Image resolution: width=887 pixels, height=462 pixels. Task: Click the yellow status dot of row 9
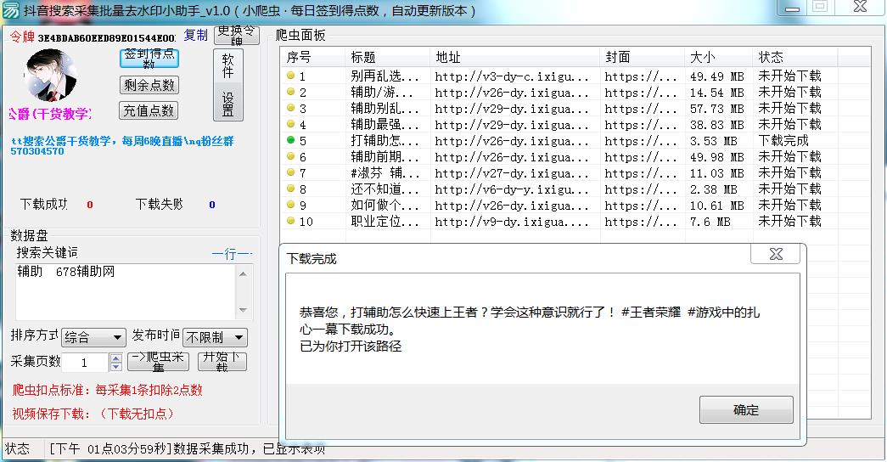pyautogui.click(x=291, y=205)
